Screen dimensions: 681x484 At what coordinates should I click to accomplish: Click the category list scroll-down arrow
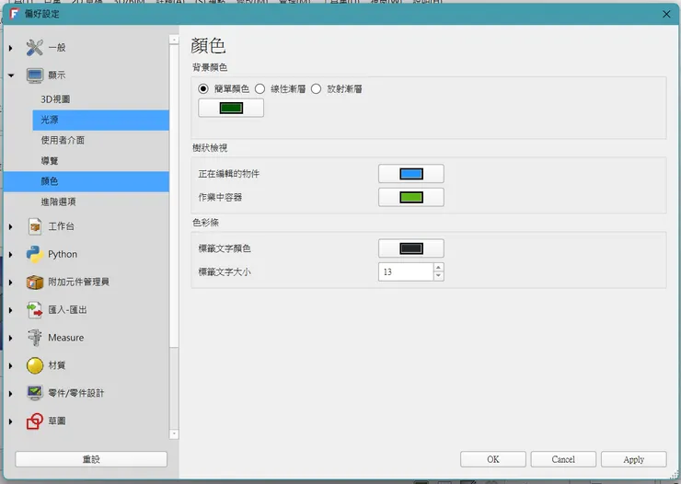174,433
